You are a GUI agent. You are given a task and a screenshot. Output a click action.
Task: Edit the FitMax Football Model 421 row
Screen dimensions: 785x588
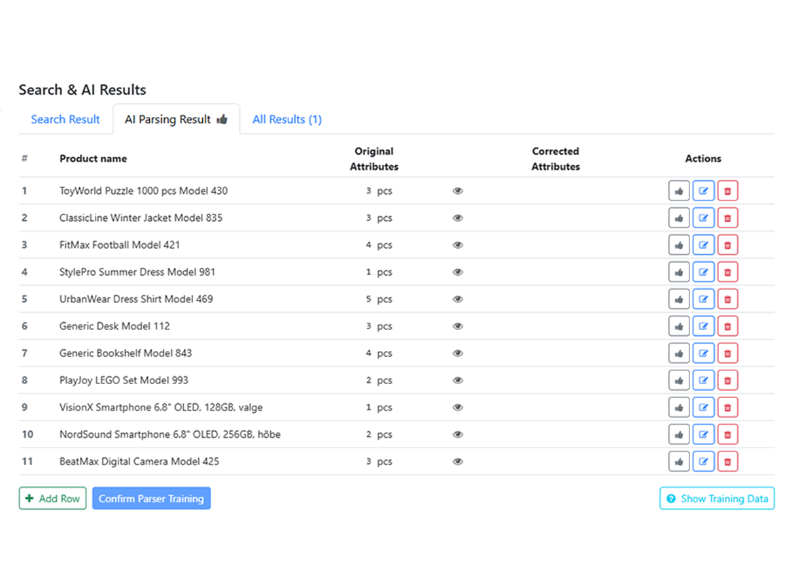coord(703,245)
